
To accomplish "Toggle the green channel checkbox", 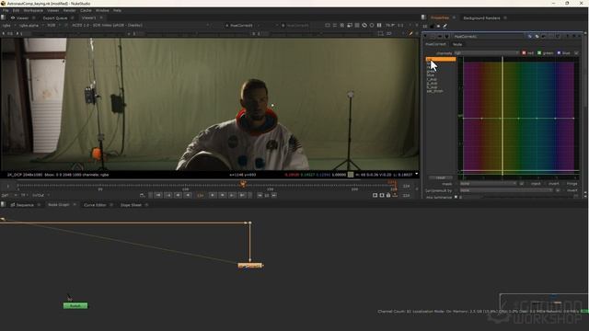I will coord(539,53).
